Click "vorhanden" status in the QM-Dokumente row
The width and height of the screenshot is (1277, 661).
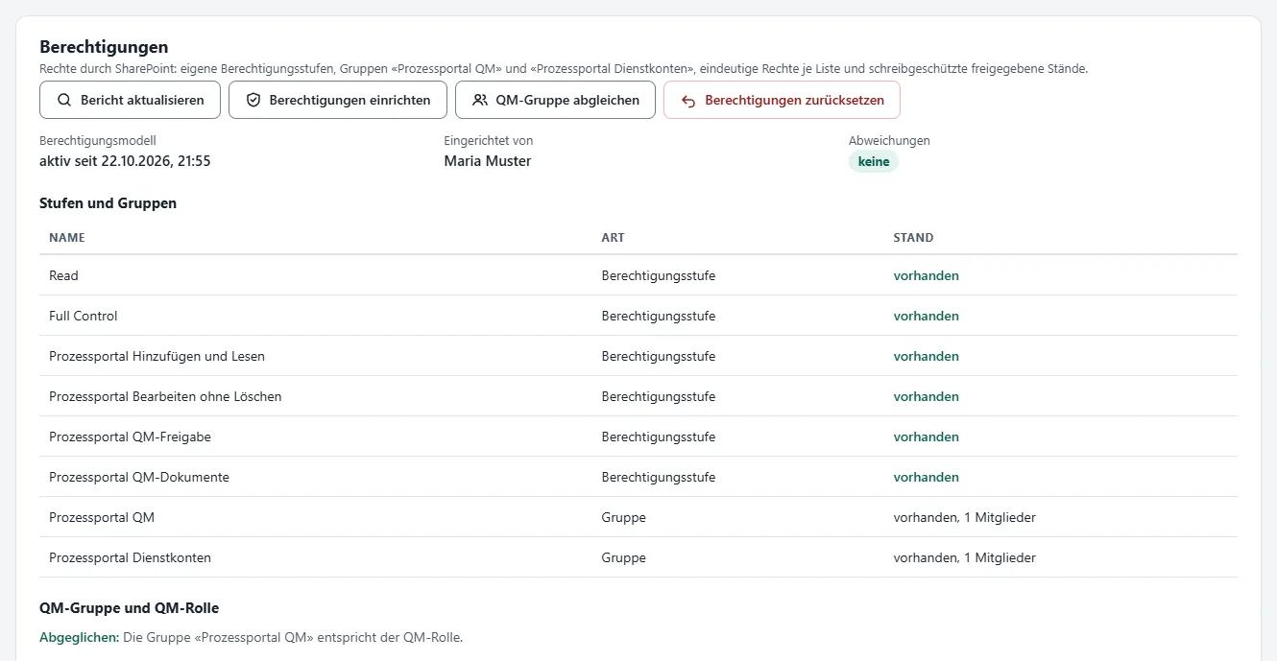[926, 477]
